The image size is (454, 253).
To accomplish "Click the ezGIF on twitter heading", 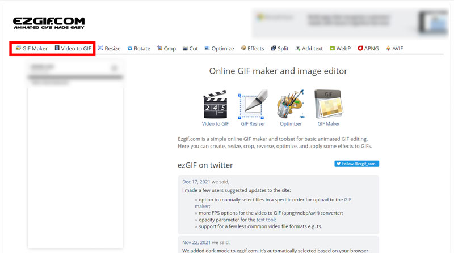I will [x=205, y=165].
